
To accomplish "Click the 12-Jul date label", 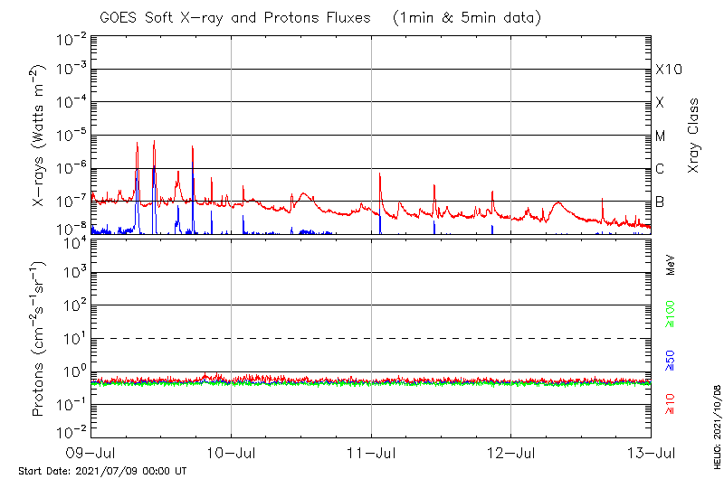I will pyautogui.click(x=511, y=454).
